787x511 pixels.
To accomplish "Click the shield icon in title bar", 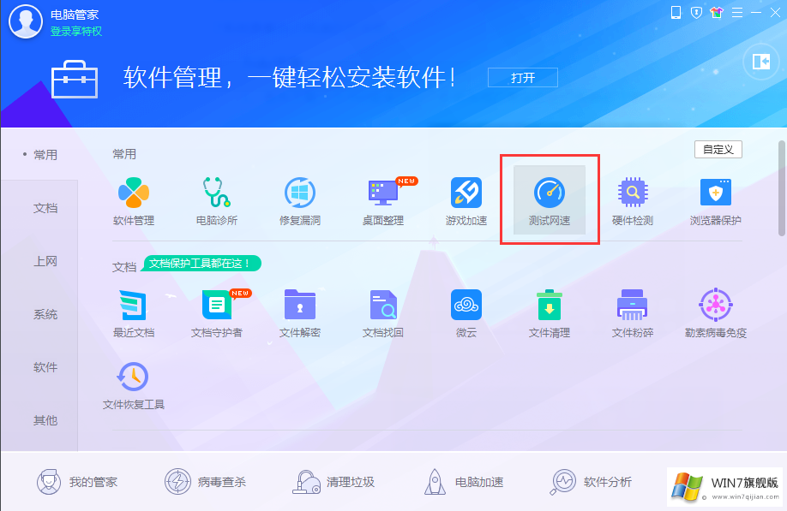I will click(696, 13).
